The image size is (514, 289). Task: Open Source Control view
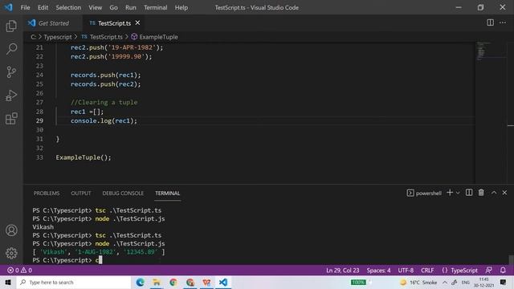pyautogui.click(x=11, y=72)
